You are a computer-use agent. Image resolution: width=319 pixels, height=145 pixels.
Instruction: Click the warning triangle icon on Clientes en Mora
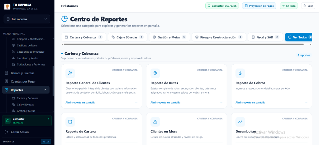[x=155, y=122]
